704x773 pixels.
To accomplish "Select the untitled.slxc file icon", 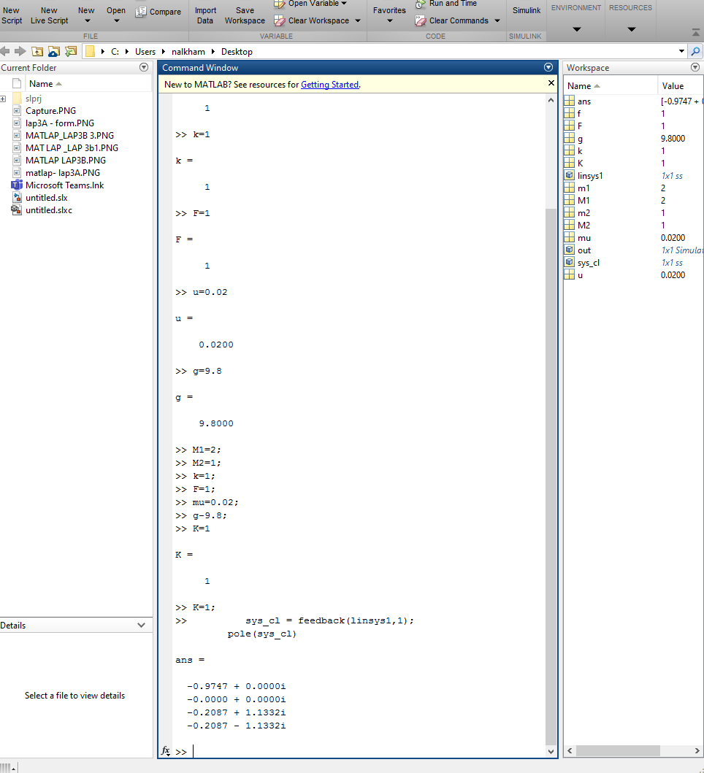I will click(17, 210).
